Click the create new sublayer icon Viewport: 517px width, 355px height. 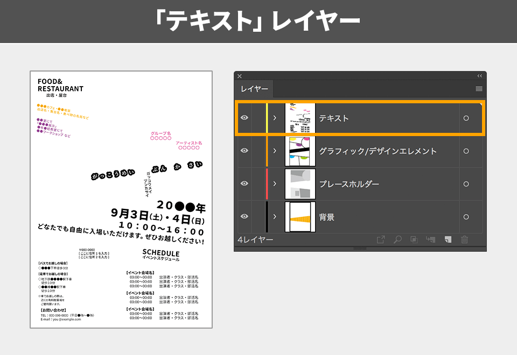pos(430,239)
